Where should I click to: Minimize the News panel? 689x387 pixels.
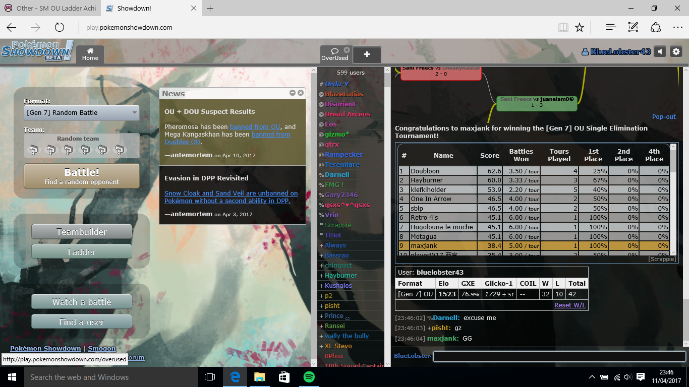(x=293, y=93)
